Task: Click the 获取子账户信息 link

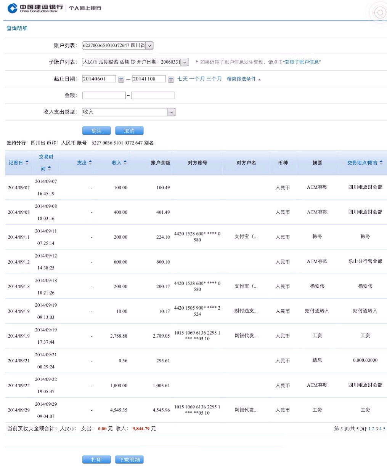Action: click(302, 62)
